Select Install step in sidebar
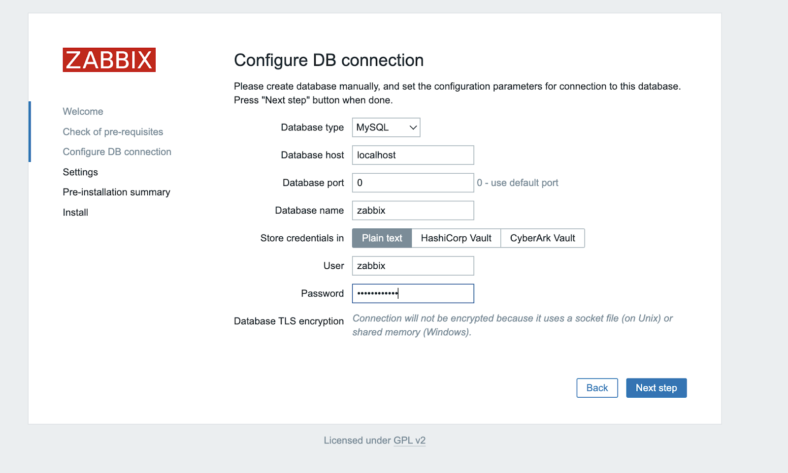Viewport: 788px width, 473px height. coord(75,213)
